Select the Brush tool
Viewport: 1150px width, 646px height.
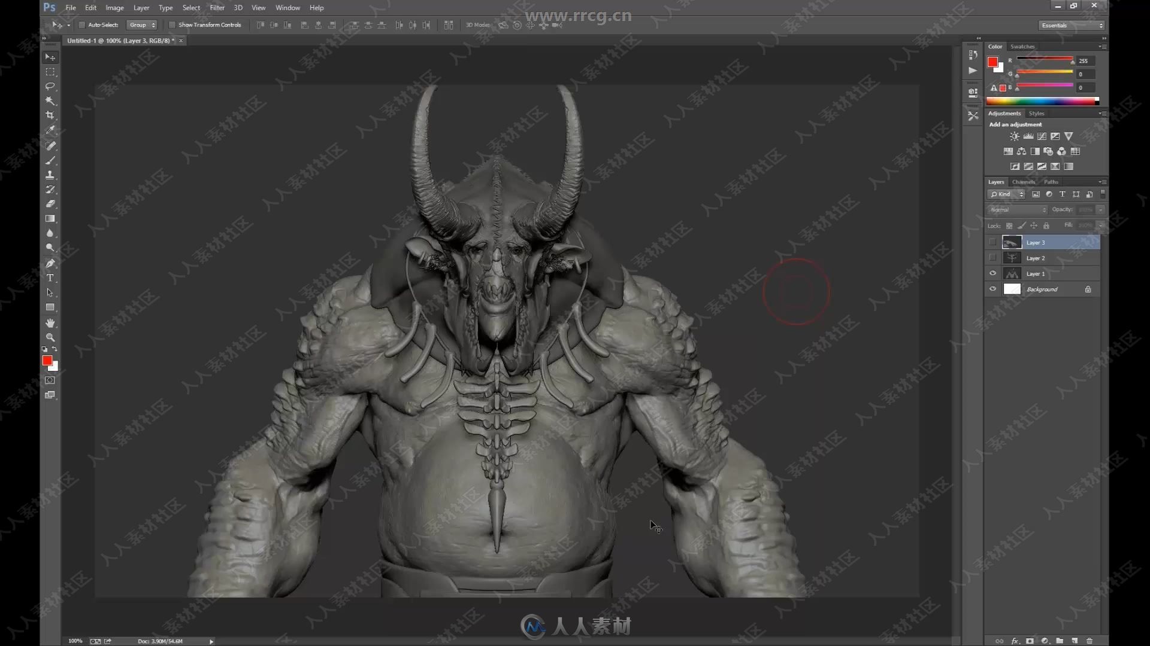[50, 160]
